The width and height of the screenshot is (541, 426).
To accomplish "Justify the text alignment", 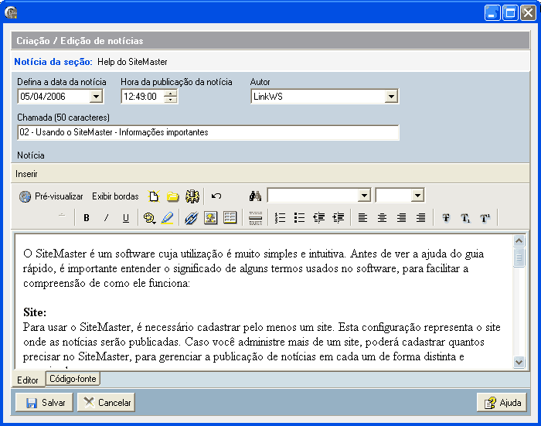I will point(420,218).
